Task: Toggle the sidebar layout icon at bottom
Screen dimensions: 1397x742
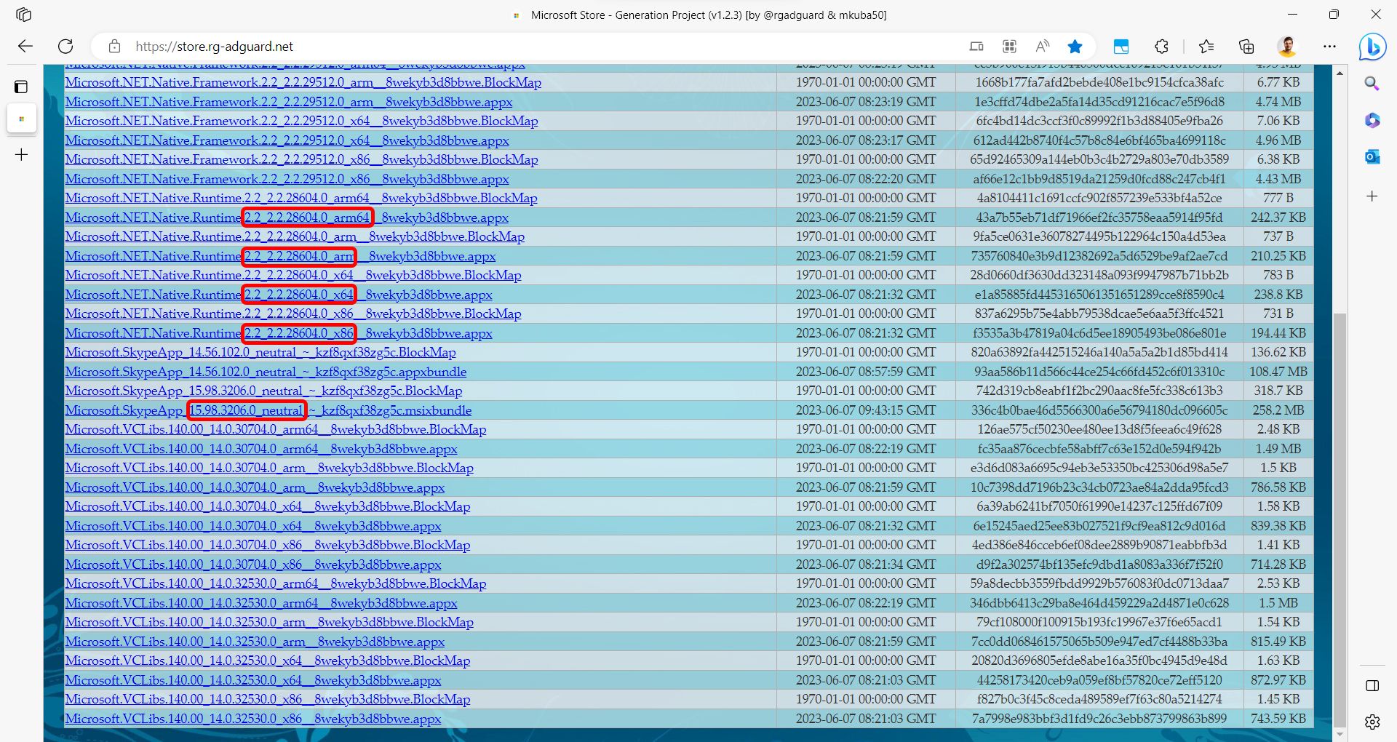Action: pos(1372,685)
